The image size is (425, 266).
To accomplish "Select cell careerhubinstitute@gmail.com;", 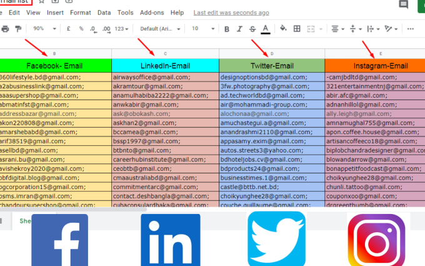I will point(166,160).
